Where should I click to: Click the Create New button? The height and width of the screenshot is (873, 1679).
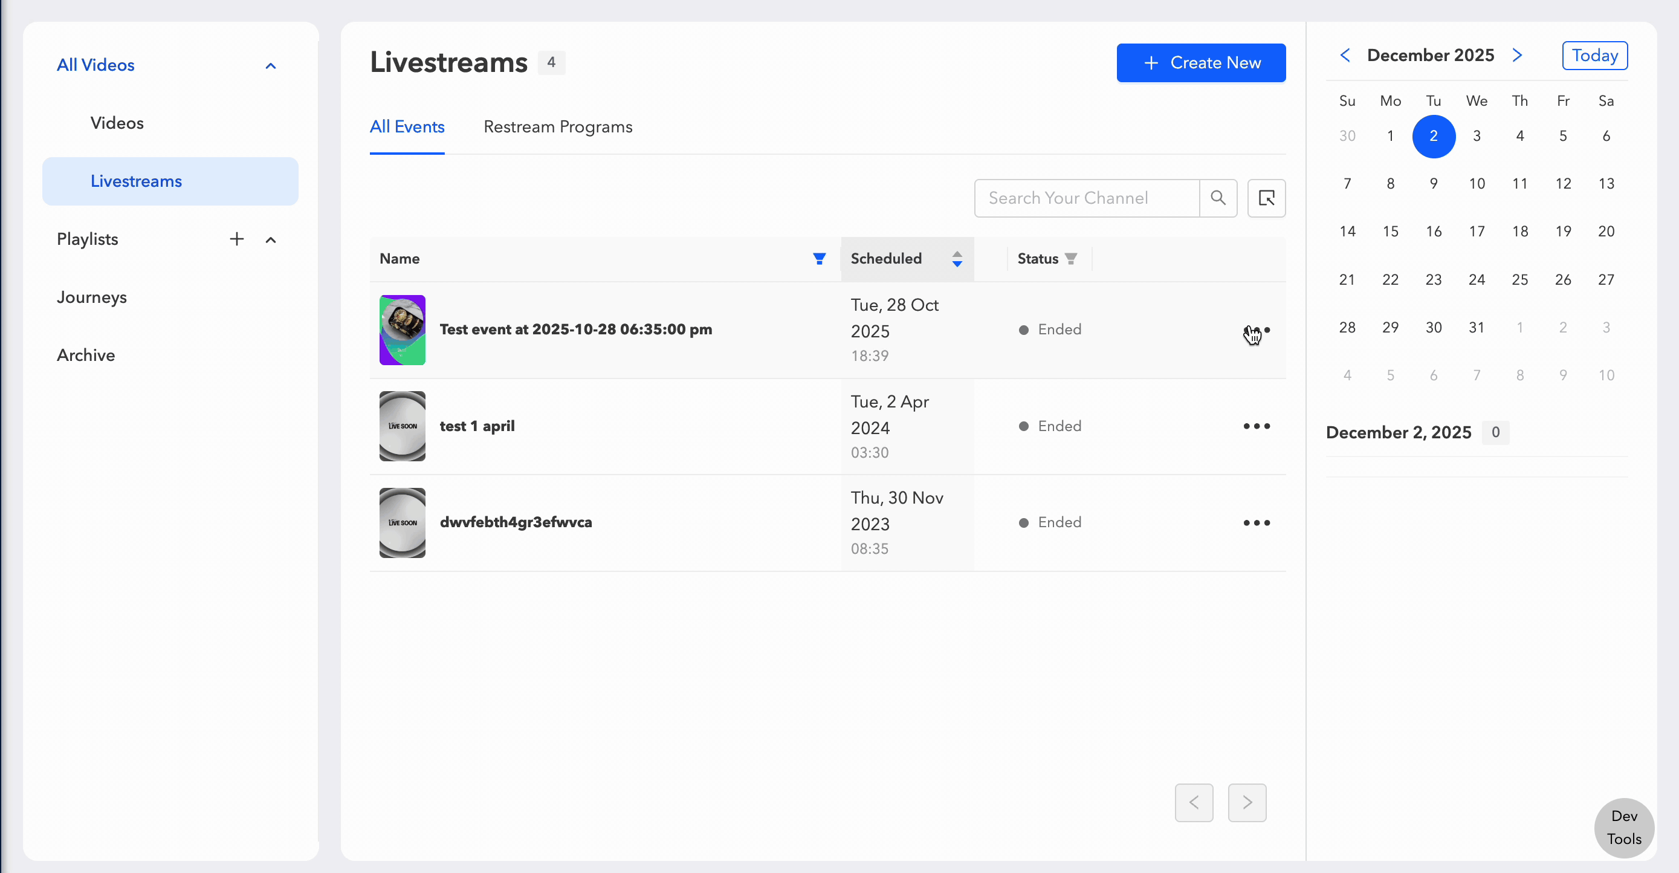1200,63
